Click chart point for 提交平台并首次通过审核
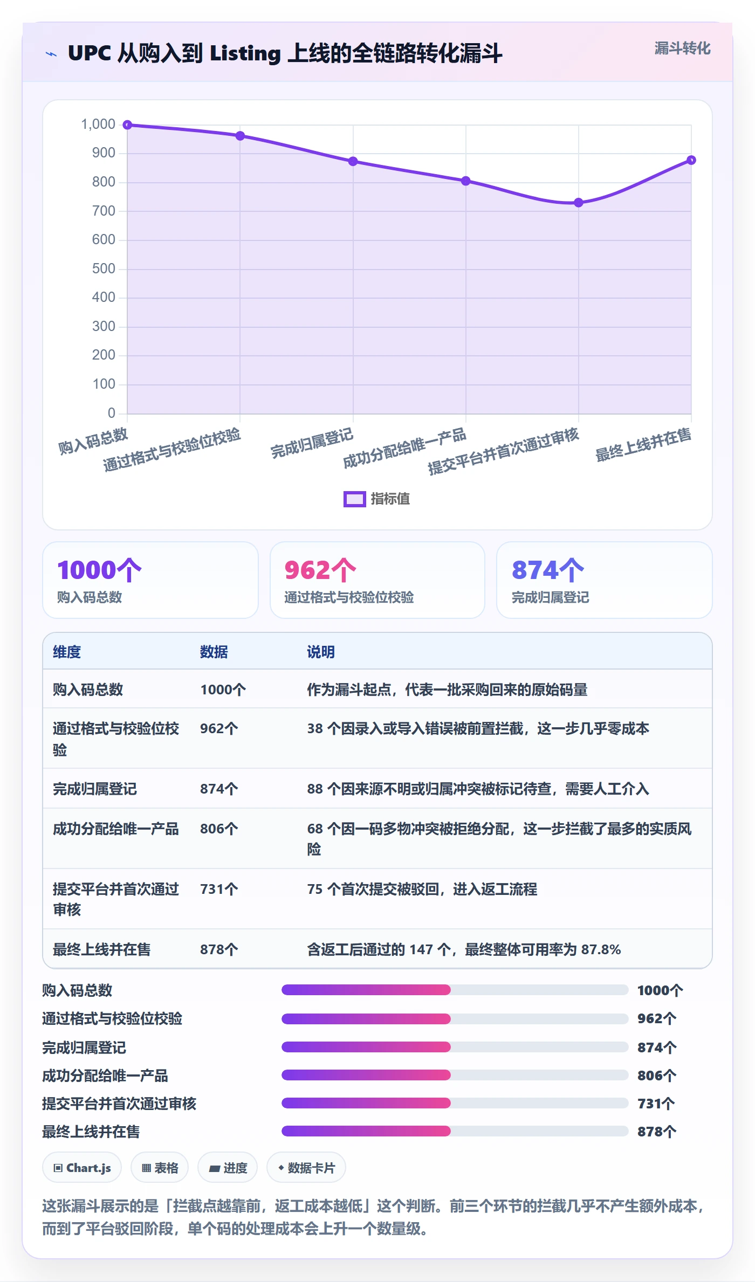Screen dimensions: 755x1282 (578, 203)
